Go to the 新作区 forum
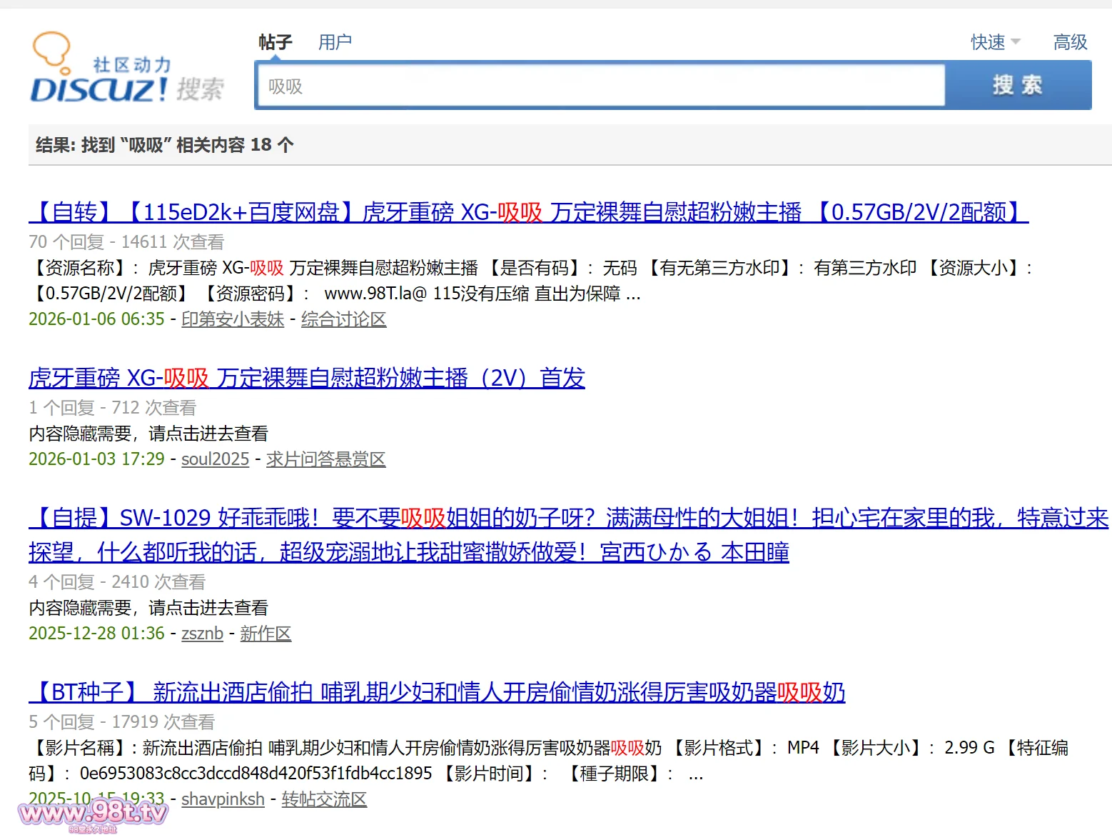 pos(266,634)
